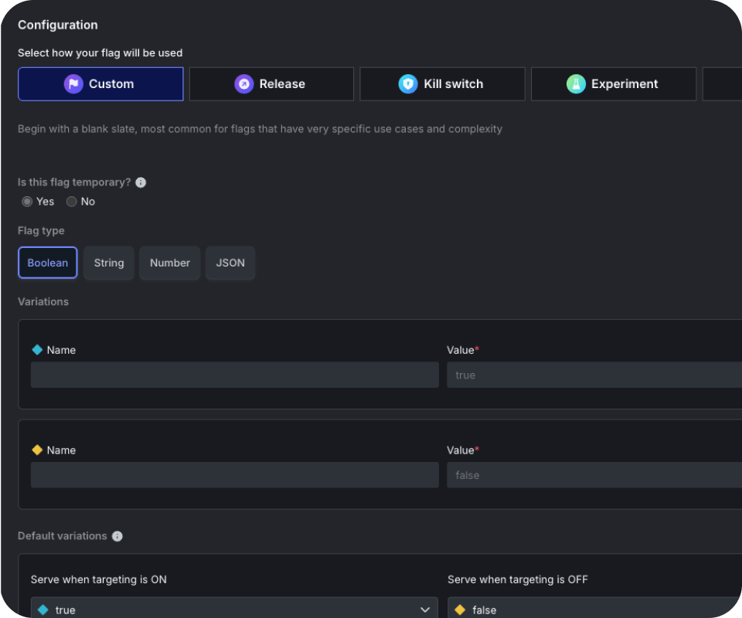This screenshot has height=618, width=742.
Task: Click 'Serve when targeting is OFF' label
Action: [518, 579]
